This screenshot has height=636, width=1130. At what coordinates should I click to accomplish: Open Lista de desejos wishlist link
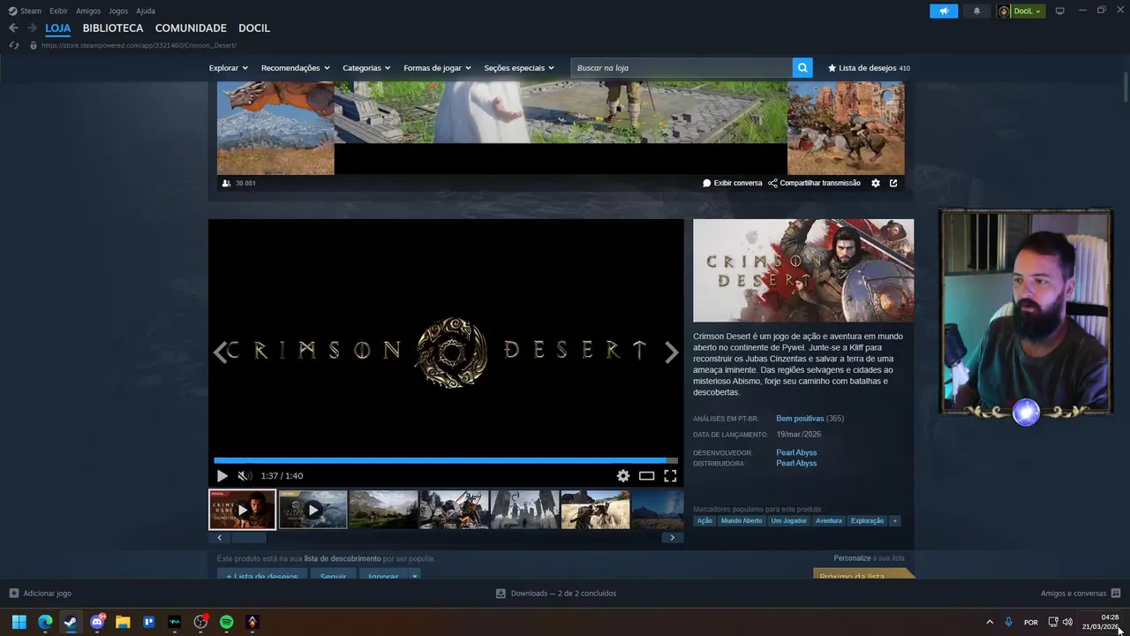[869, 68]
